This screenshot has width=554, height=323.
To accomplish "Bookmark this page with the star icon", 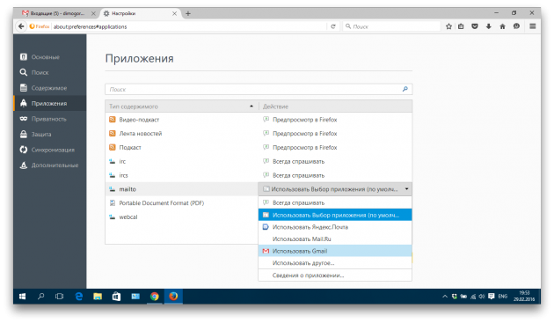I will coord(448,26).
